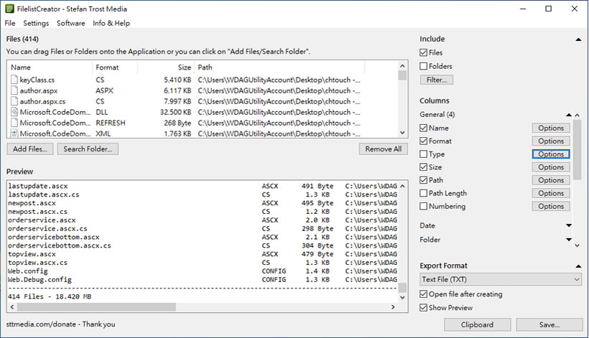Click the file icon next to author.aspx
Viewport: 589px width, 338px height.
(14, 90)
